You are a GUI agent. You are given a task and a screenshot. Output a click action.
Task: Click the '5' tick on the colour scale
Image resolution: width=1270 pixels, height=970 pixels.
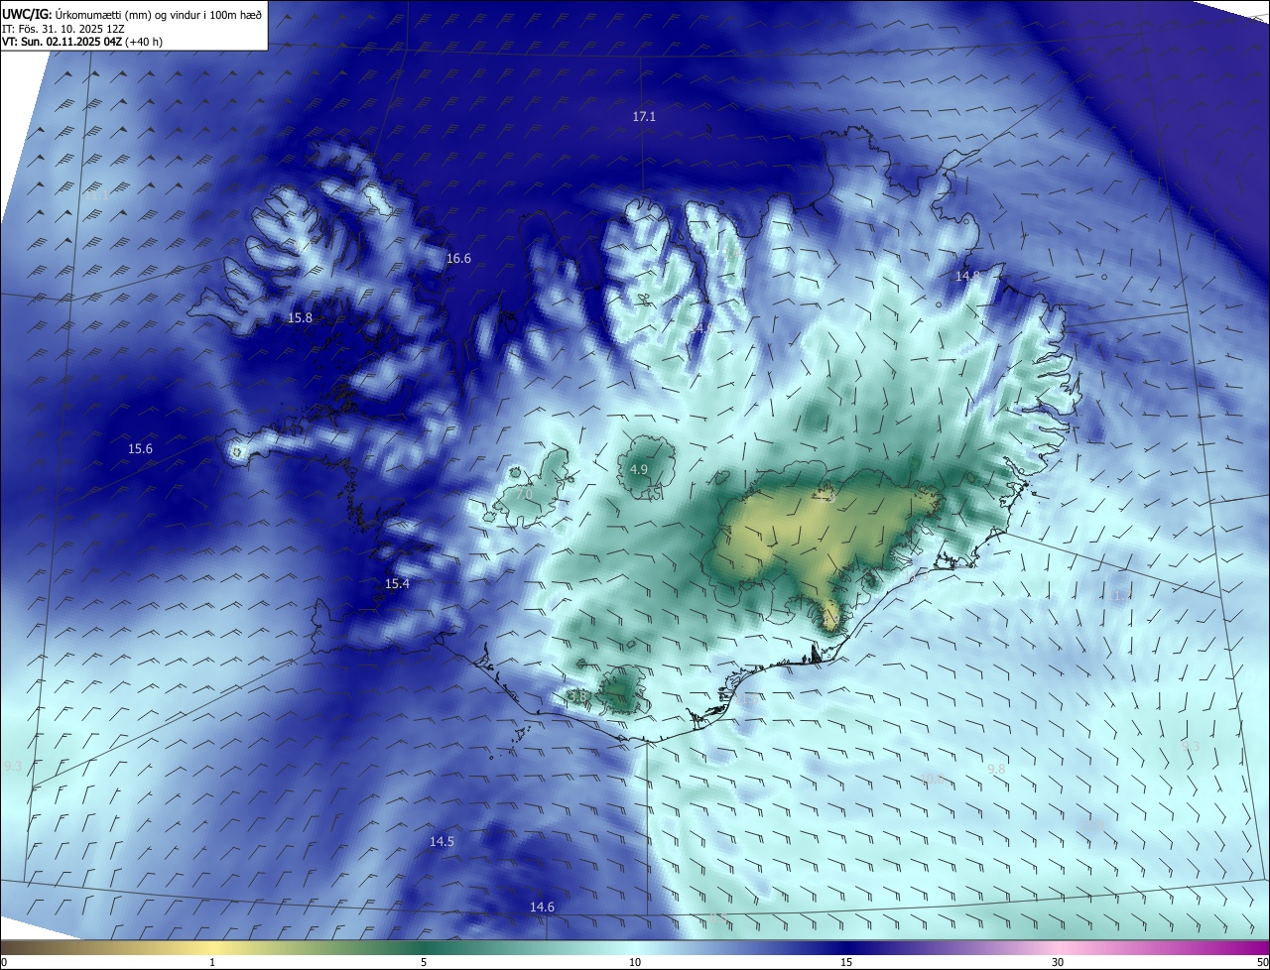[424, 962]
